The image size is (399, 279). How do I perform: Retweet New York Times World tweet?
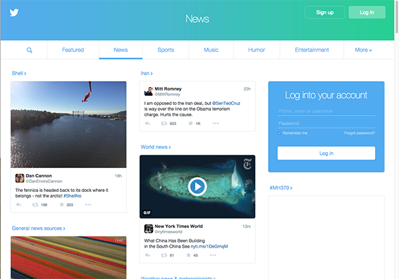click(164, 255)
